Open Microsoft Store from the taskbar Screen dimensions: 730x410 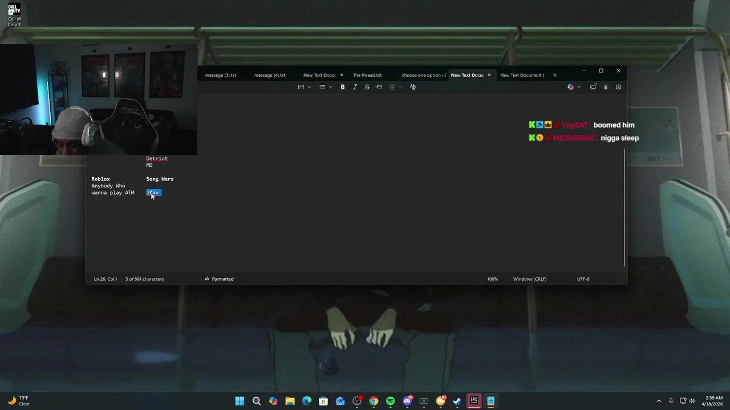point(323,401)
